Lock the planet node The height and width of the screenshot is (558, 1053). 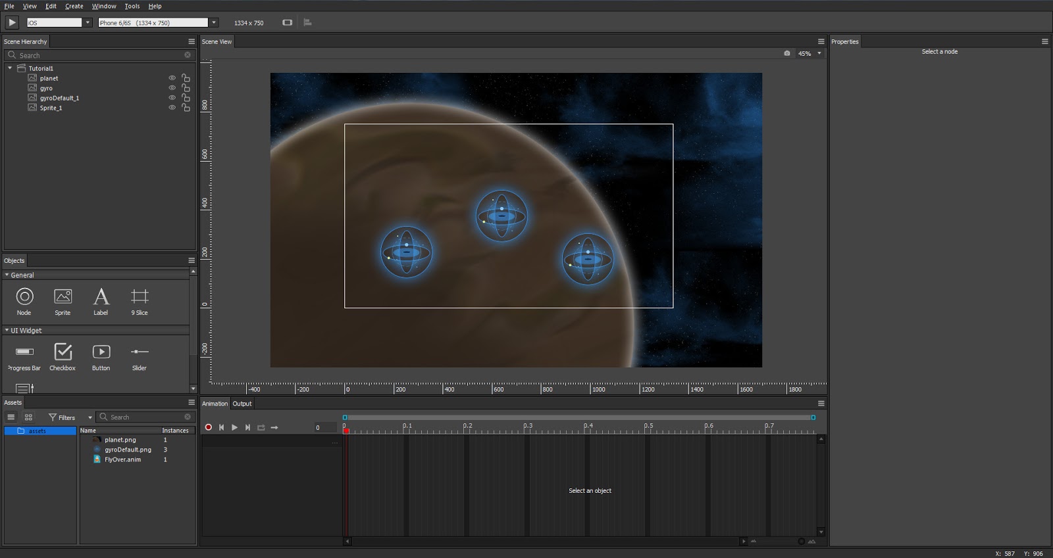click(x=186, y=78)
